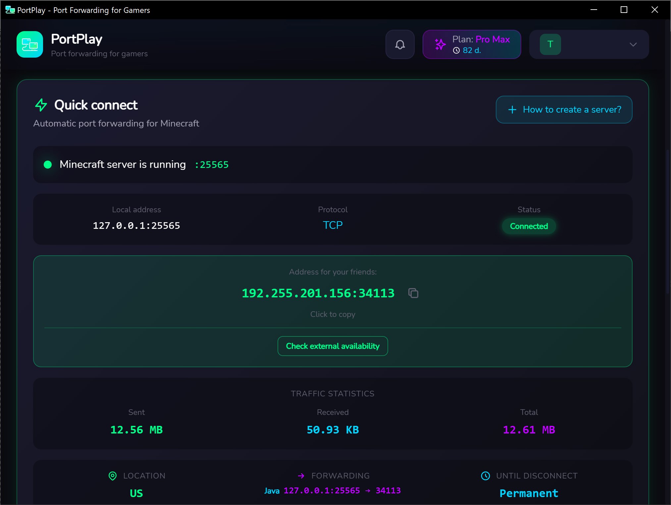Viewport: 671px width, 505px height.
Task: Click the US location value
Action: click(x=136, y=493)
